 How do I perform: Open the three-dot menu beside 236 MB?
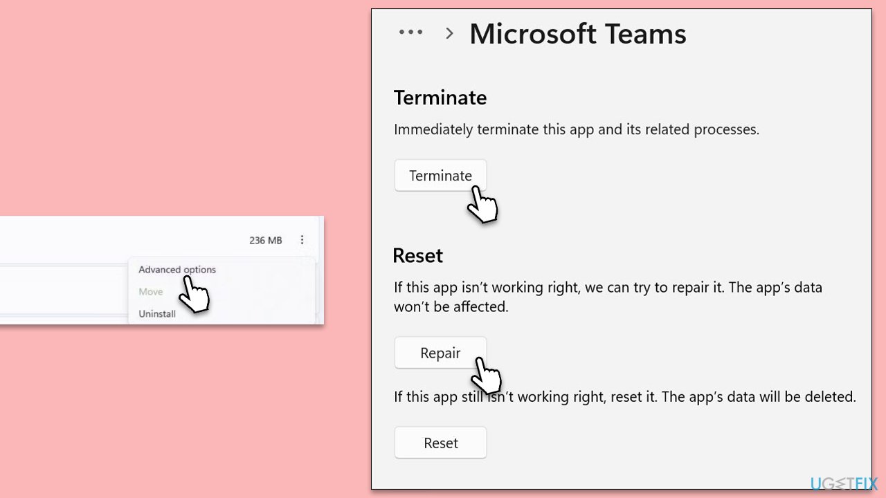(302, 240)
